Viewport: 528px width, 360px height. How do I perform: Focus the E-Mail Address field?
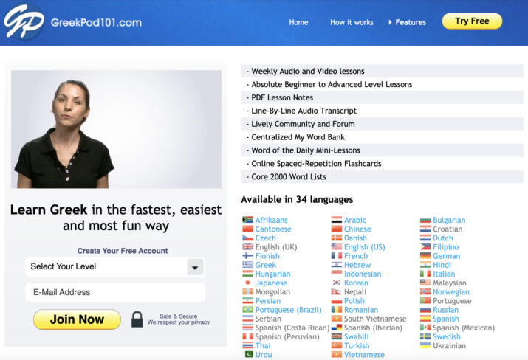point(114,292)
